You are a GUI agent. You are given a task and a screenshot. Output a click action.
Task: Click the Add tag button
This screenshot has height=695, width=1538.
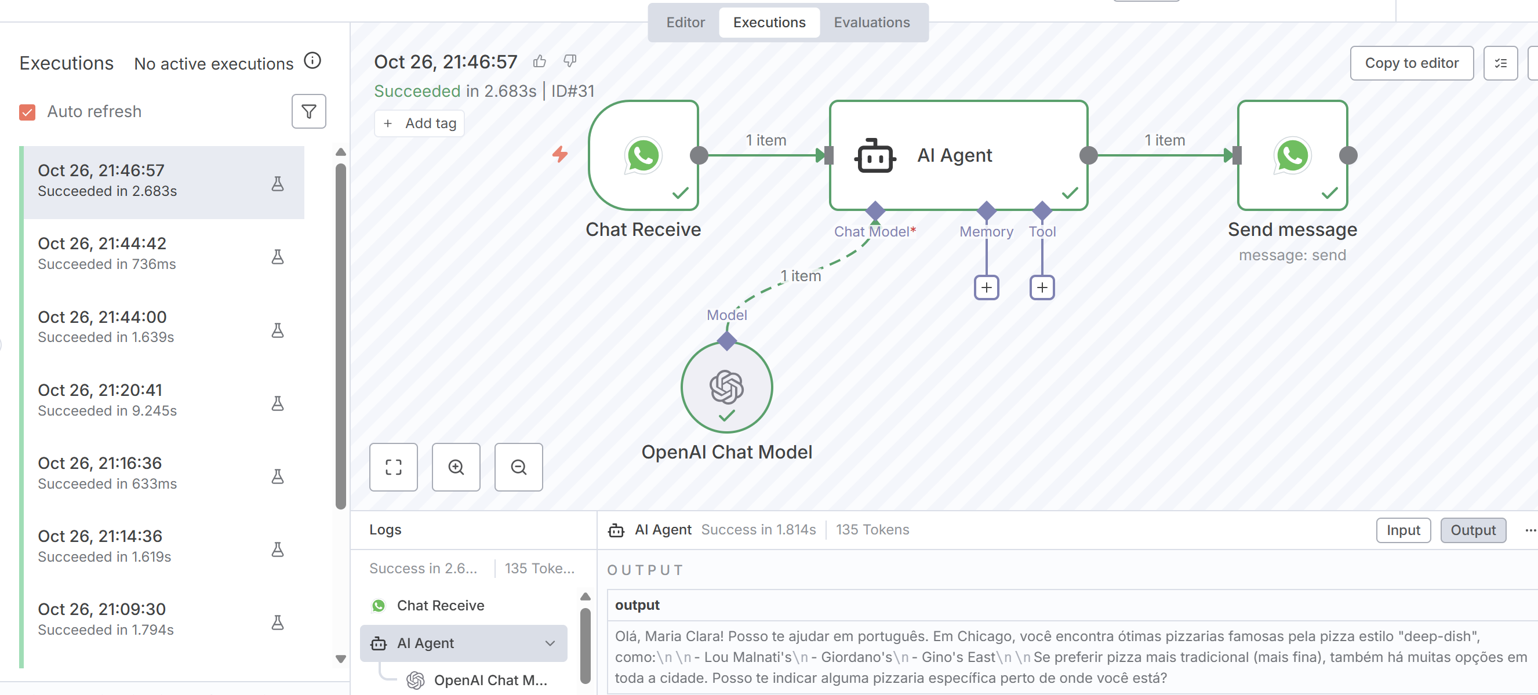[x=420, y=123]
